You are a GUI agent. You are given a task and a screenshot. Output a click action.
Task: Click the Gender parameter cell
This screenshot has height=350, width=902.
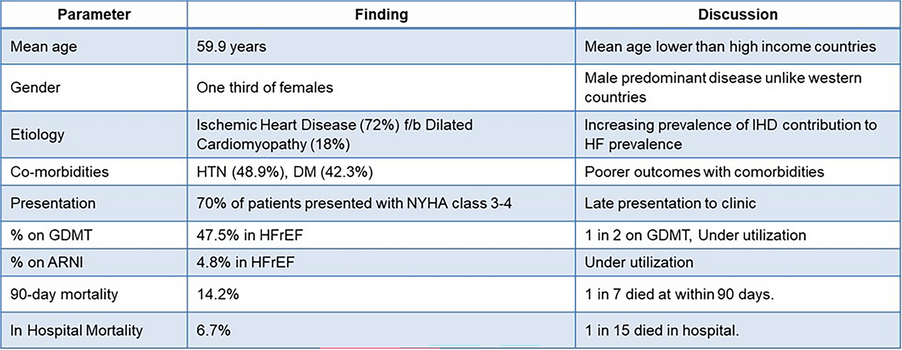pyautogui.click(x=35, y=87)
